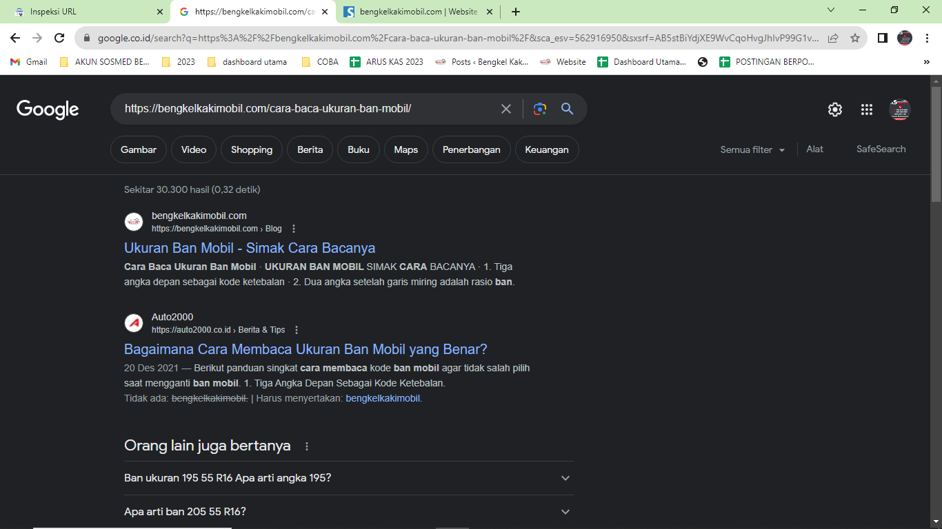Image resolution: width=942 pixels, height=529 pixels.
Task: Click the Google logo
Action: (48, 110)
